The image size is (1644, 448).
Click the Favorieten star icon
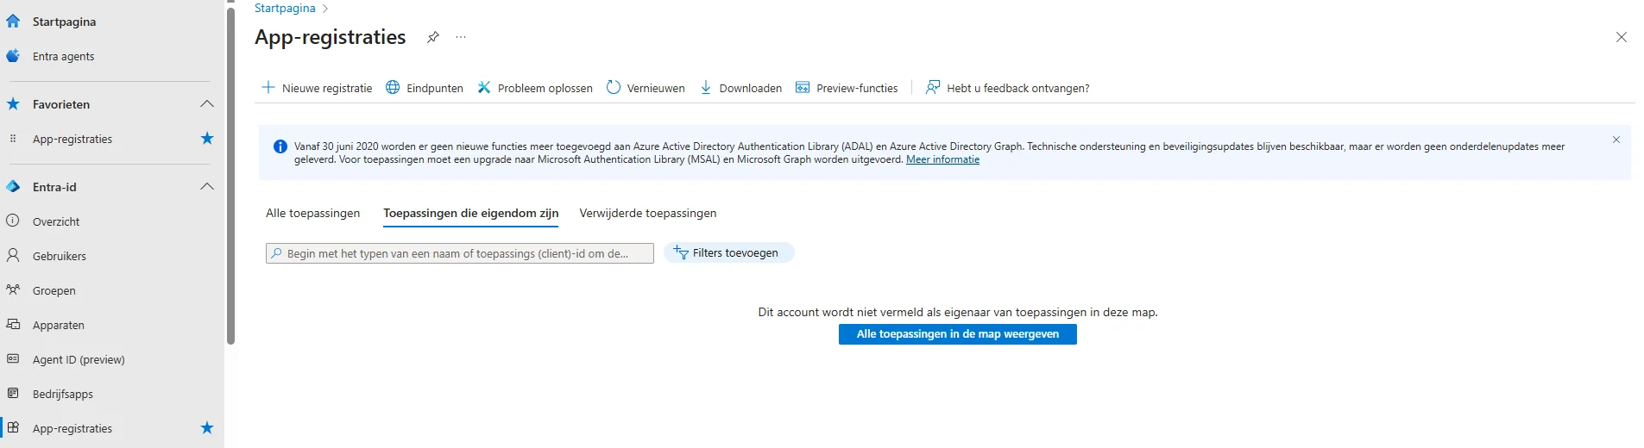[13, 104]
